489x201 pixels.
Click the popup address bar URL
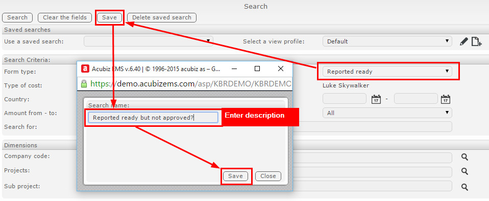191,84
